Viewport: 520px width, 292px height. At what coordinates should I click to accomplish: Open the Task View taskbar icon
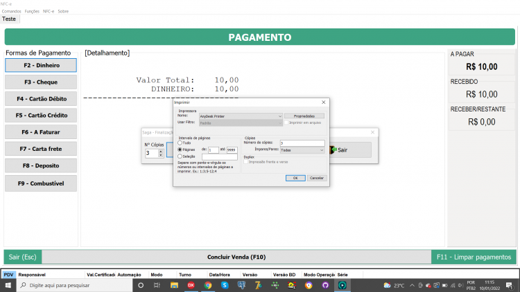157,285
